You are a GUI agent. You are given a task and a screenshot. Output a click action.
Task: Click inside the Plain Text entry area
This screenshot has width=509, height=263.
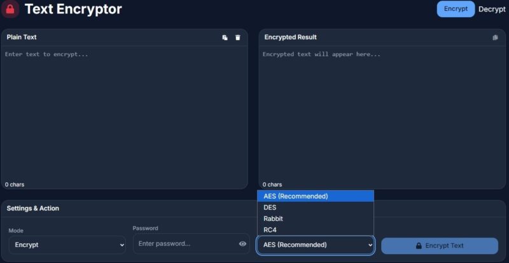[x=124, y=115]
